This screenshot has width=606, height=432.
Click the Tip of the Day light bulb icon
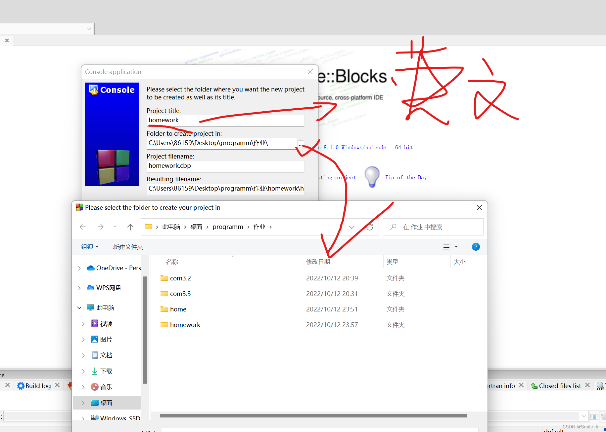tap(371, 177)
